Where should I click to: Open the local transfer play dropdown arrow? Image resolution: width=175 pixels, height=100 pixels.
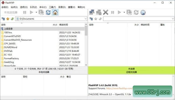click(36, 12)
